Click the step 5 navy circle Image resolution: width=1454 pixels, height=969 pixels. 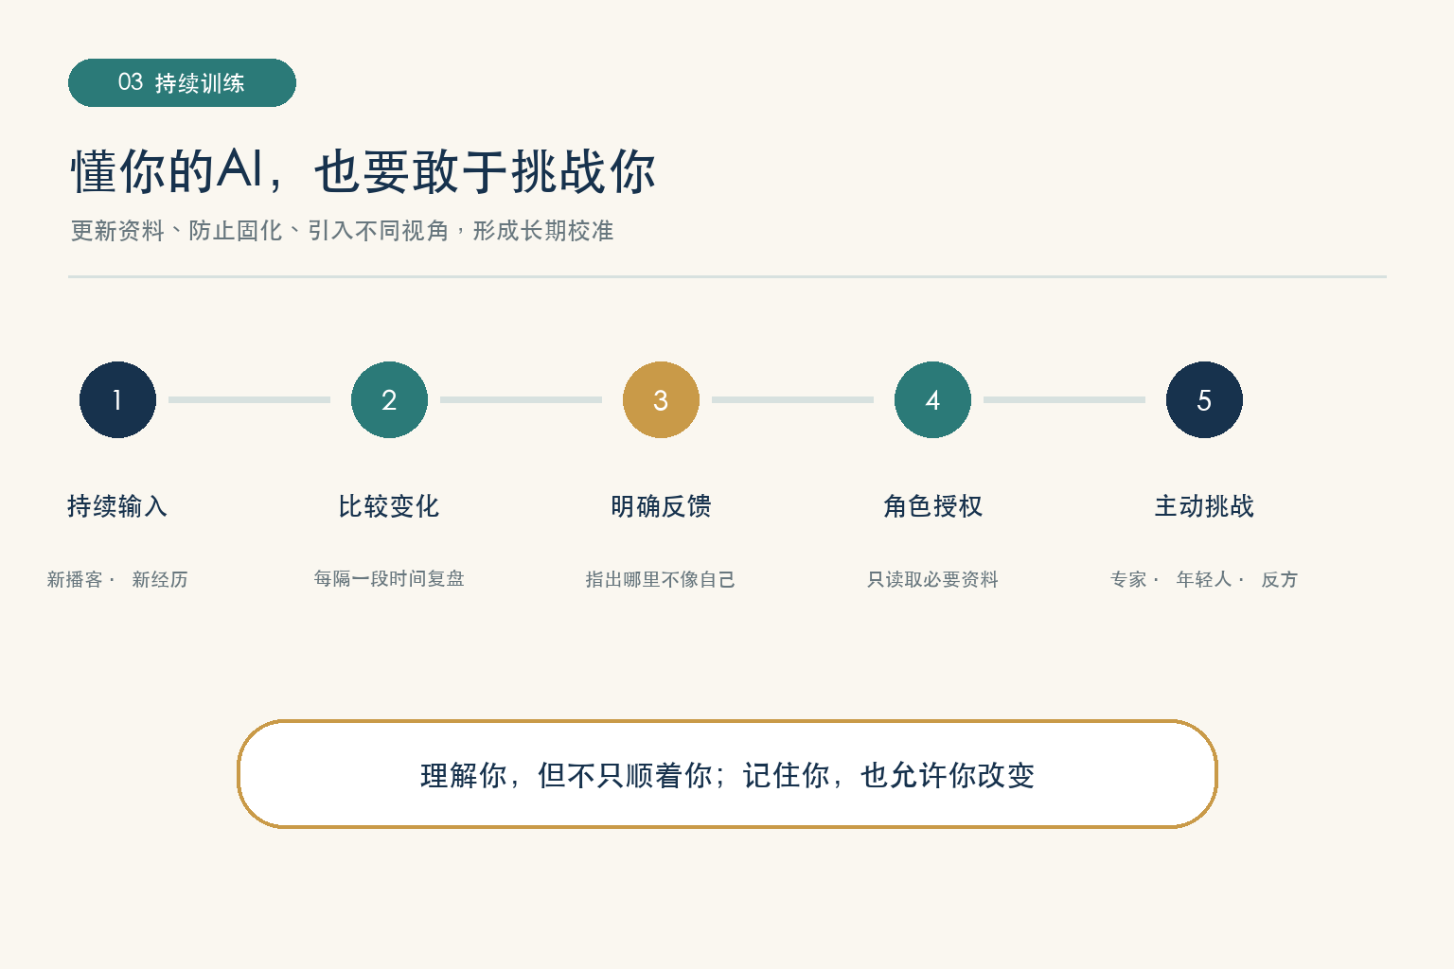coord(1204,399)
